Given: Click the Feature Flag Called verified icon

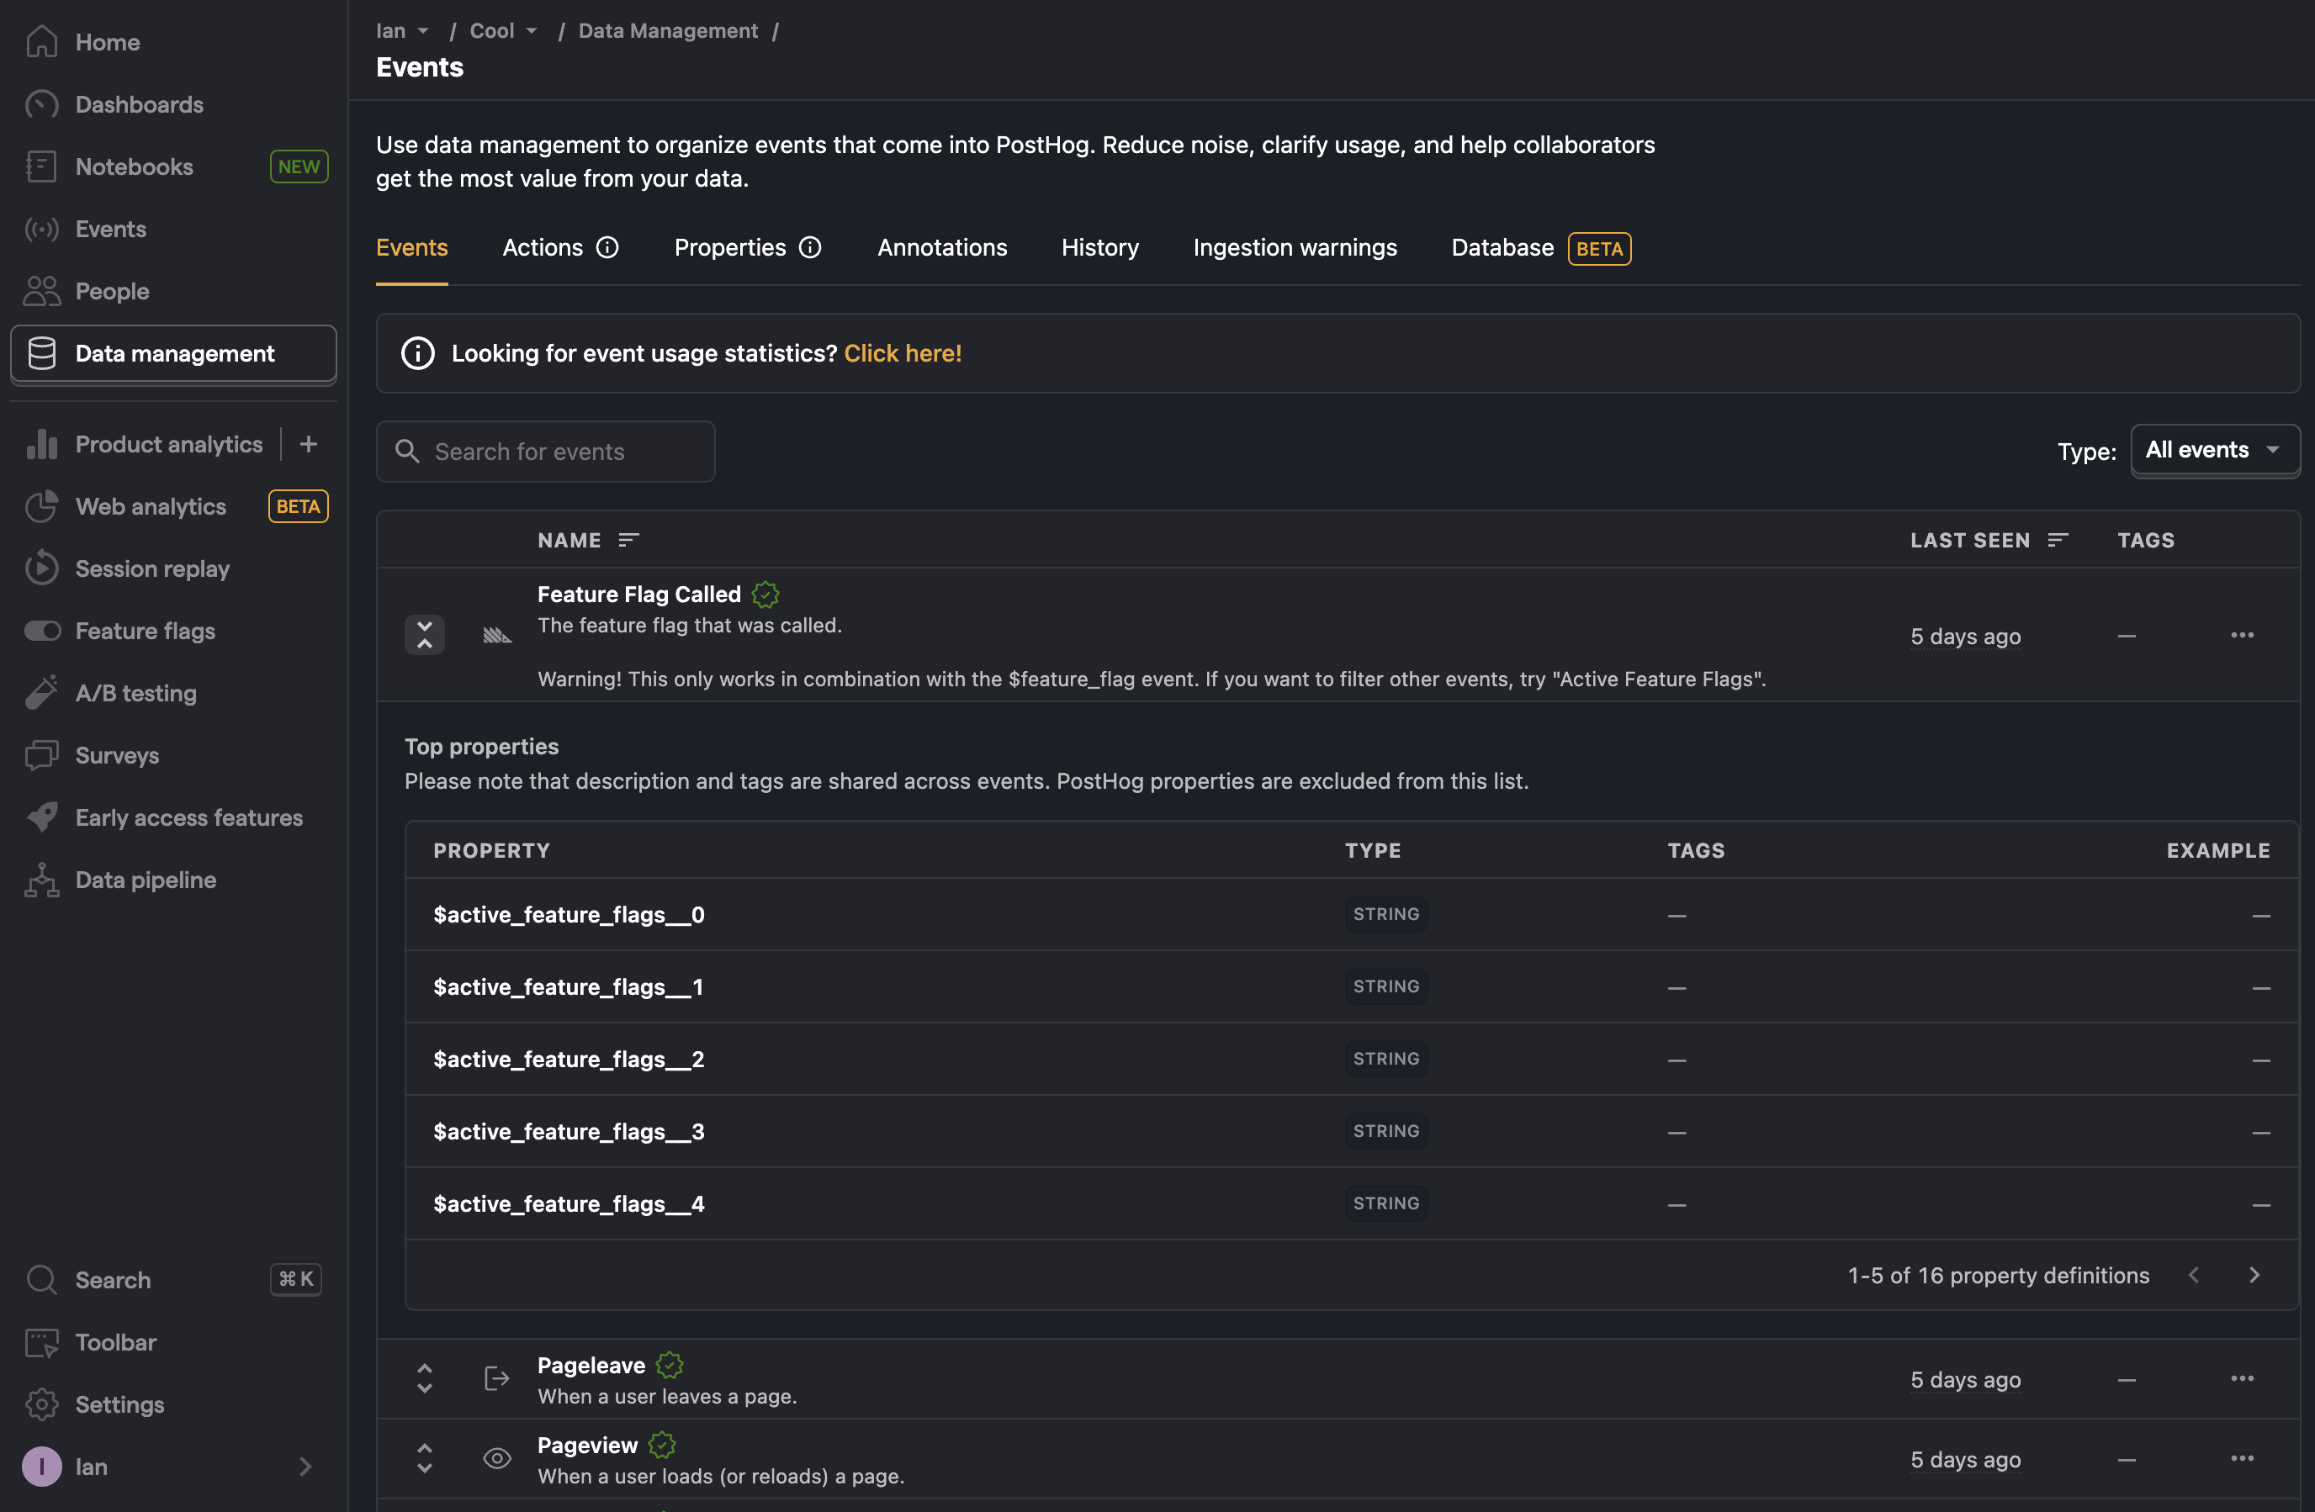Looking at the screenshot, I should [761, 594].
